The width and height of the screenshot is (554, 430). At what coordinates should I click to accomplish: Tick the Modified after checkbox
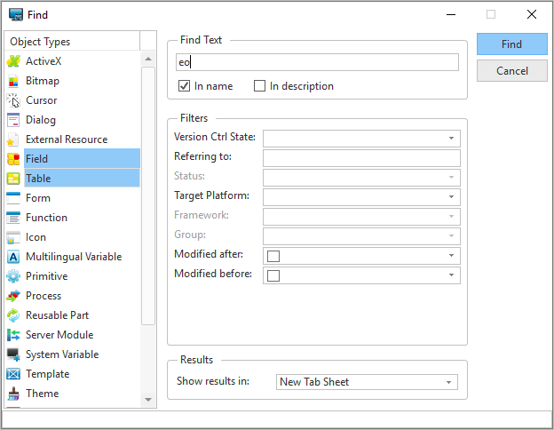(x=273, y=256)
